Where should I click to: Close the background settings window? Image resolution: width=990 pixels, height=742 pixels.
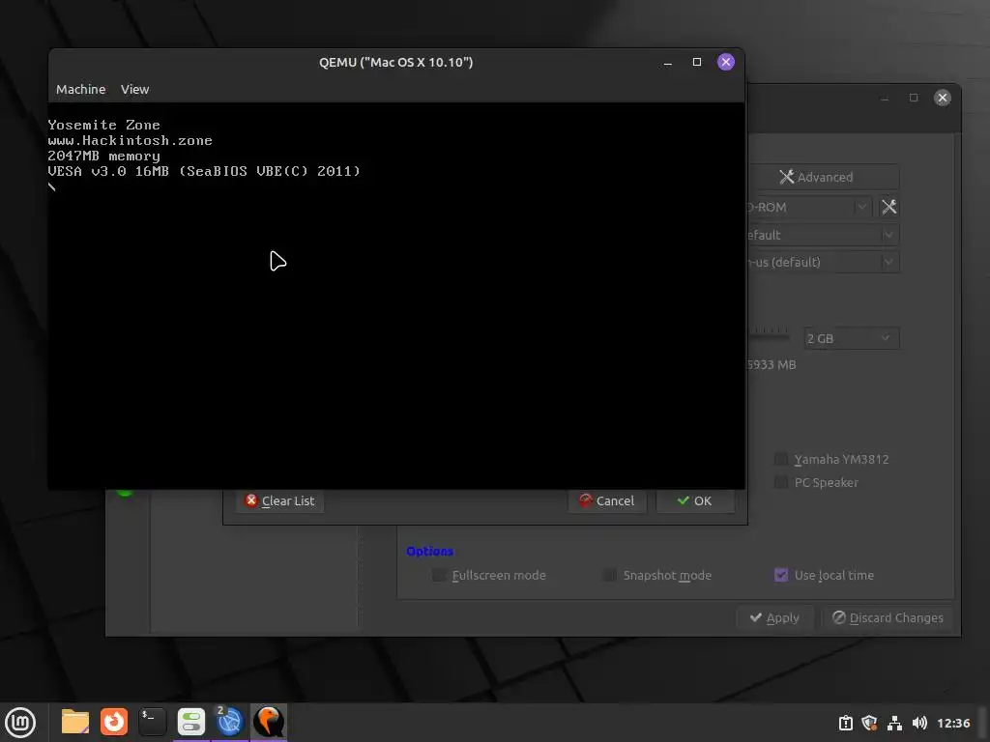point(942,98)
